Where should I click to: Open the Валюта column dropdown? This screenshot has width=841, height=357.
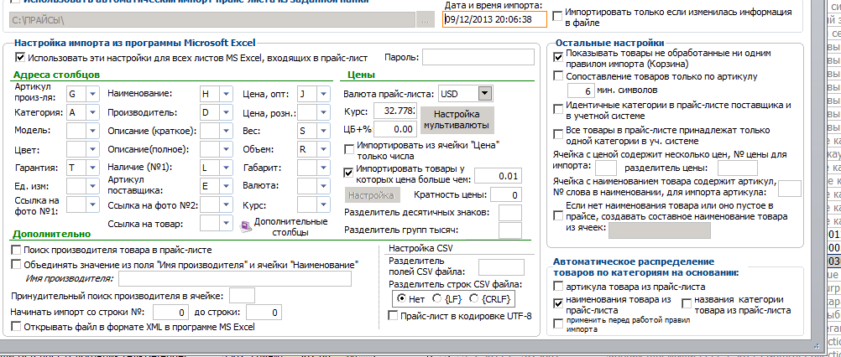pyautogui.click(x=323, y=186)
